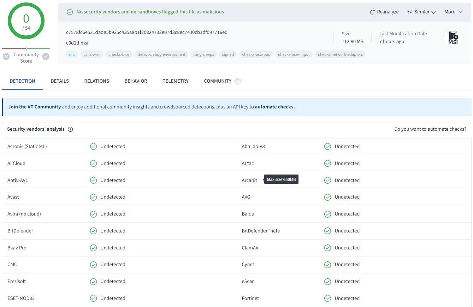Click the Acronis (Static ML) undetected checkmark
This screenshot has height=307, width=473.
tap(93, 146)
